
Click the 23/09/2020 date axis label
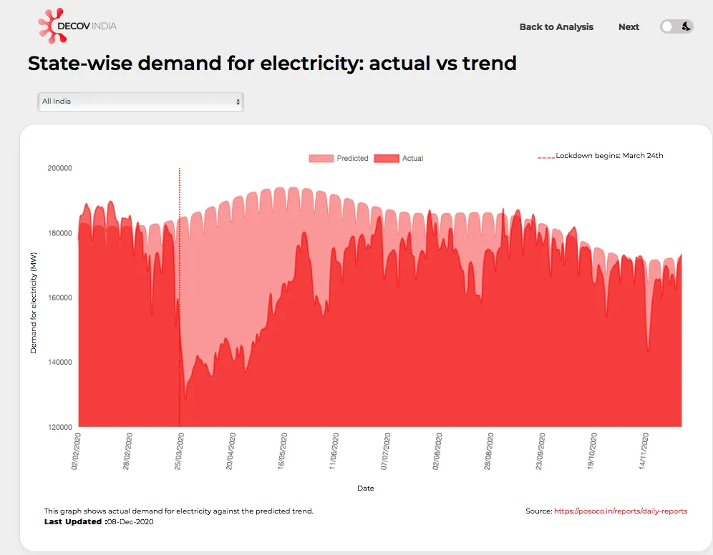point(540,451)
